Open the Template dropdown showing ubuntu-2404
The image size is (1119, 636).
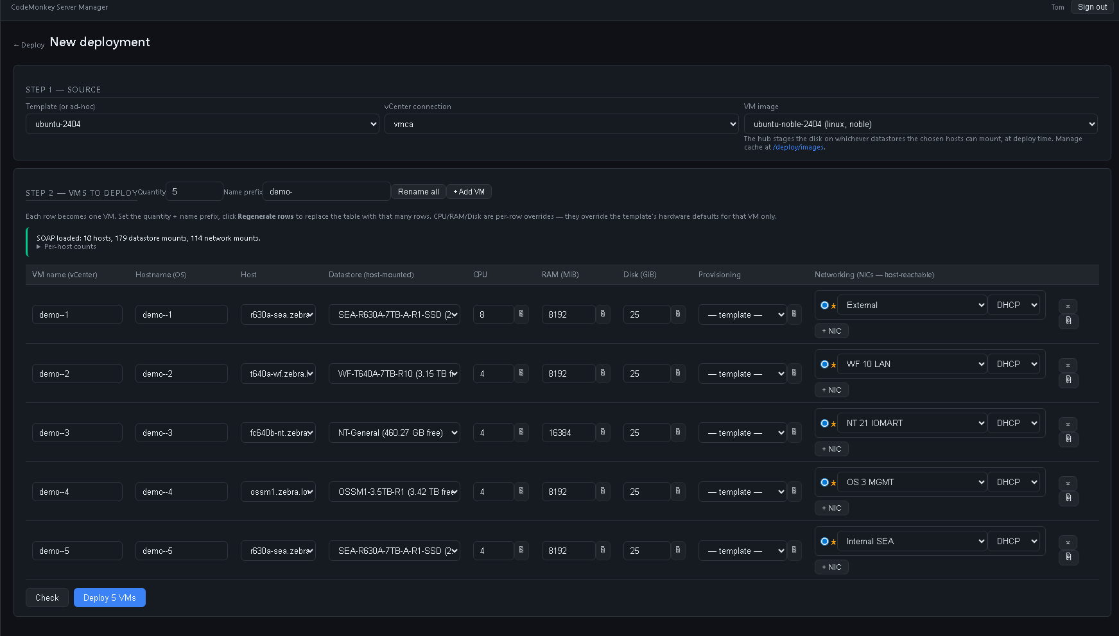[x=202, y=124]
